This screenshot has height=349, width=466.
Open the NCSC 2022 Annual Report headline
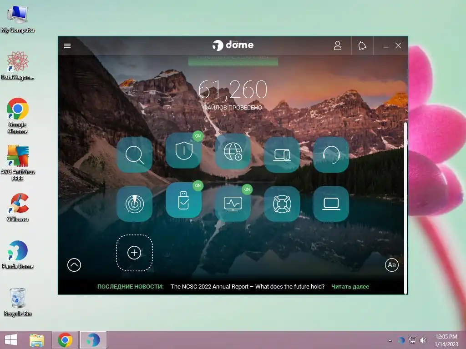tap(248, 287)
